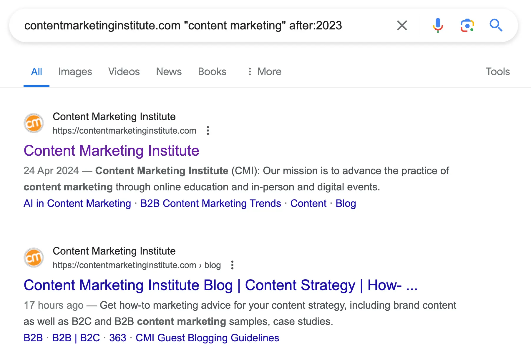The width and height of the screenshot is (531, 359).
Task: Open options for first result's three dots
Action: coord(208,130)
